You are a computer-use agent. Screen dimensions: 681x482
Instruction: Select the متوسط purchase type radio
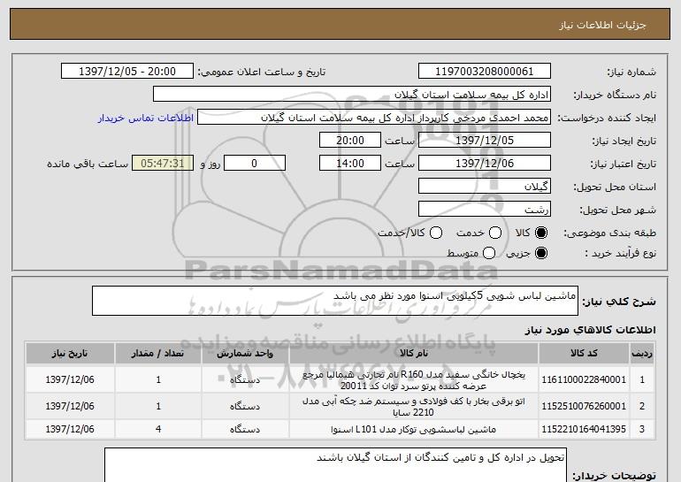(x=489, y=253)
